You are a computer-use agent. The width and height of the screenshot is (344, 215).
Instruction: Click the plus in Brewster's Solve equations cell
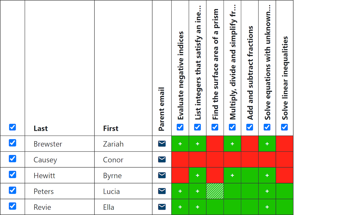coord(267,144)
